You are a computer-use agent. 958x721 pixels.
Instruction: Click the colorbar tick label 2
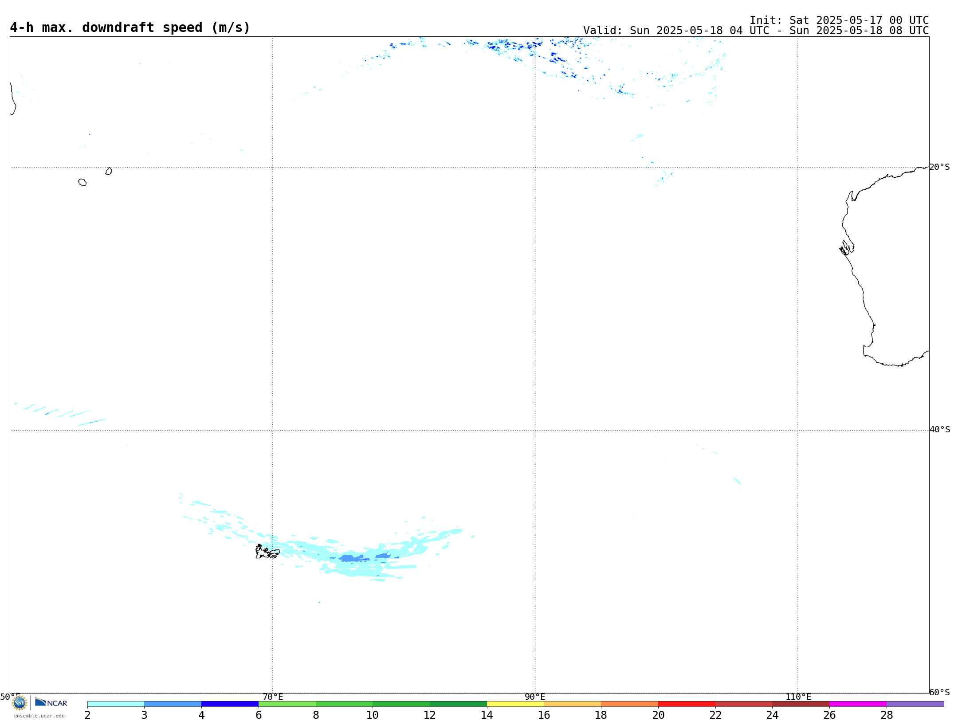[x=87, y=715]
